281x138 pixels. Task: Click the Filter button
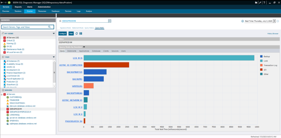71,33
